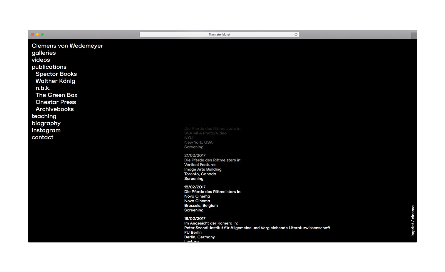The height and width of the screenshot is (272, 445).
Task: Choose n.b.k. in the publications list
Action: (43, 88)
